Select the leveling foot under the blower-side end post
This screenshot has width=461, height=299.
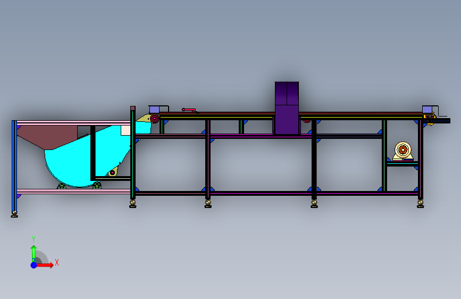click(421, 203)
